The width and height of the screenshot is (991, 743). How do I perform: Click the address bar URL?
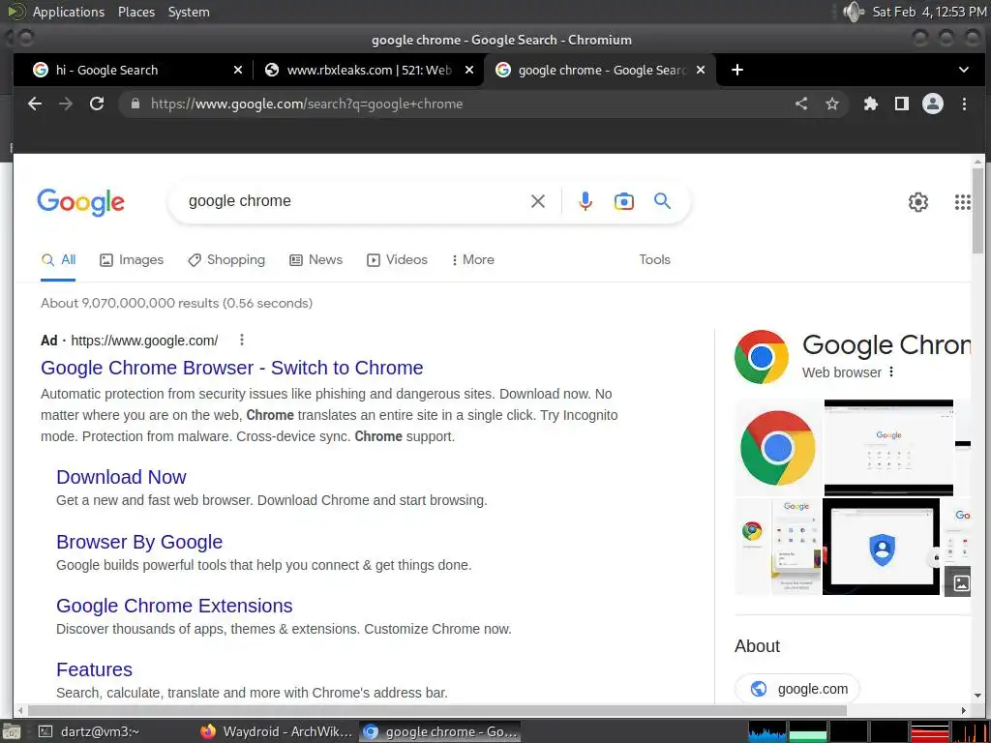307,104
